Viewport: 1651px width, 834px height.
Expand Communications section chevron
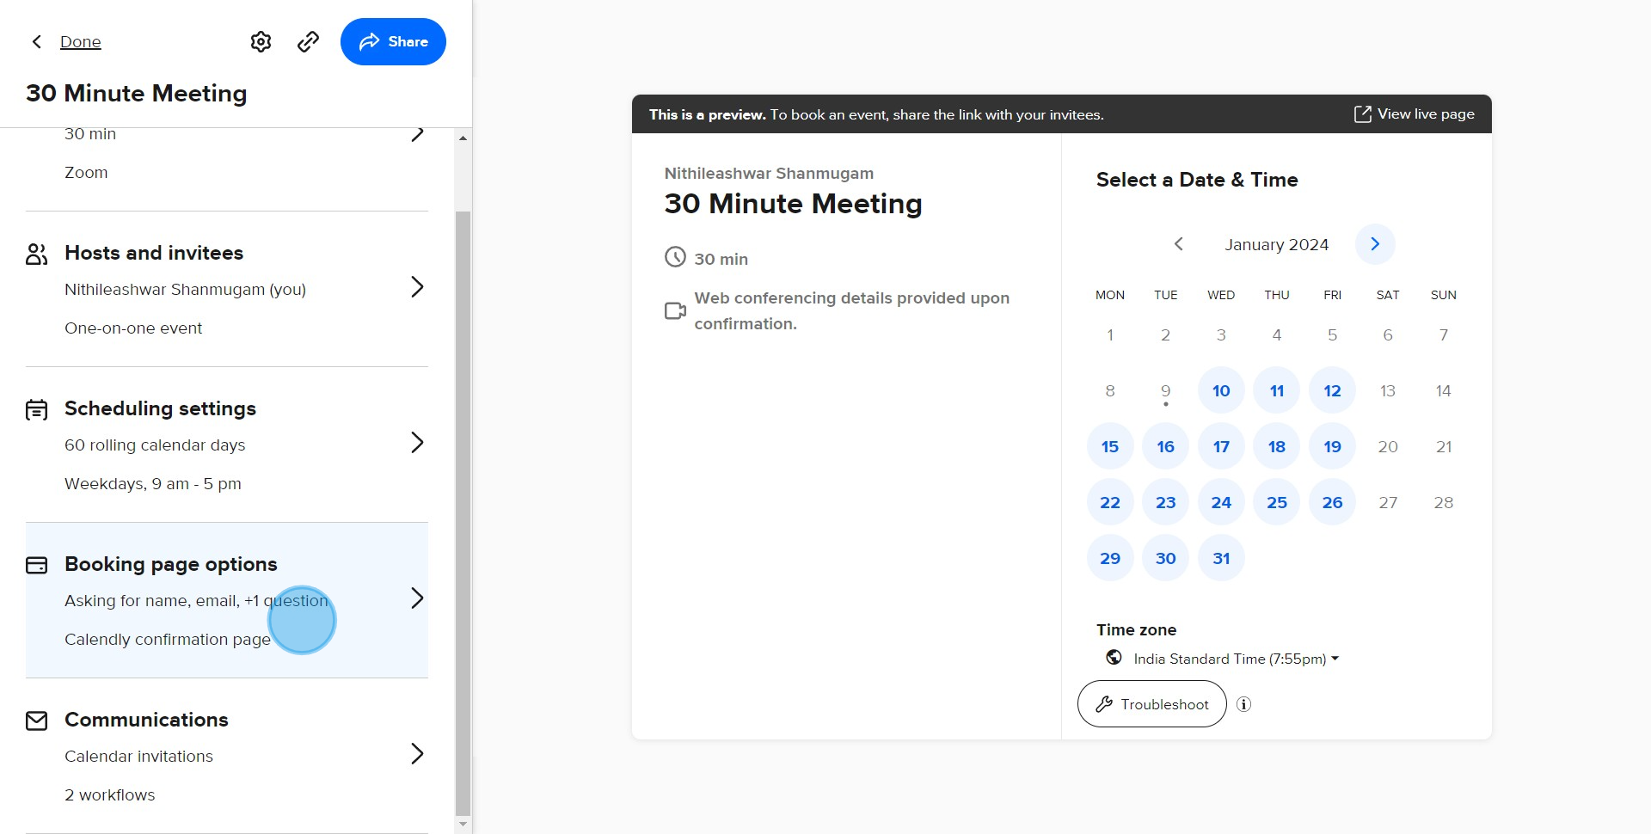click(x=417, y=753)
